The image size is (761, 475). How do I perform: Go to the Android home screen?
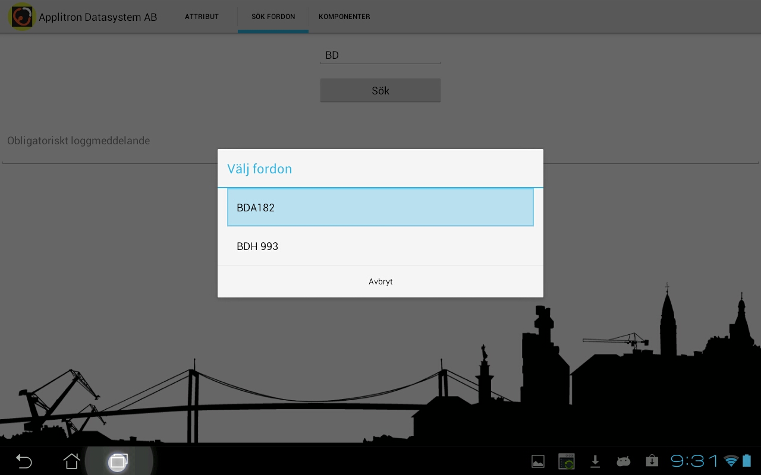coord(71,461)
